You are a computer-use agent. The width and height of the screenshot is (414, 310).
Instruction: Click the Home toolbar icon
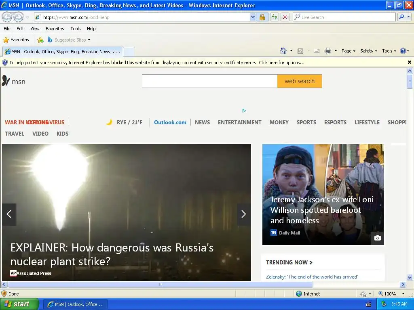click(283, 51)
